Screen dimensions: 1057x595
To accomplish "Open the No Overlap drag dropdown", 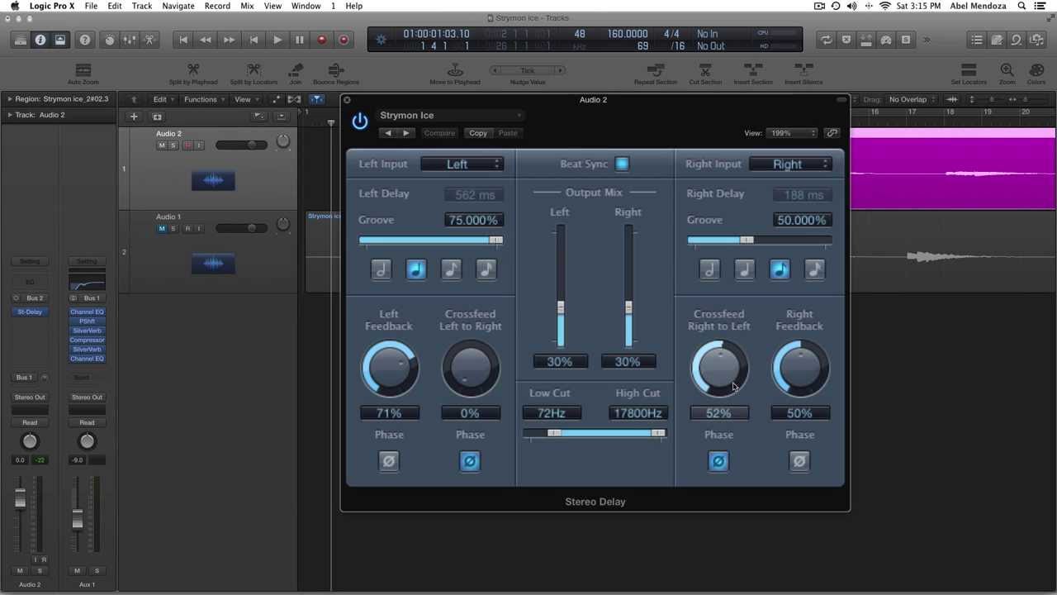I will [x=912, y=99].
